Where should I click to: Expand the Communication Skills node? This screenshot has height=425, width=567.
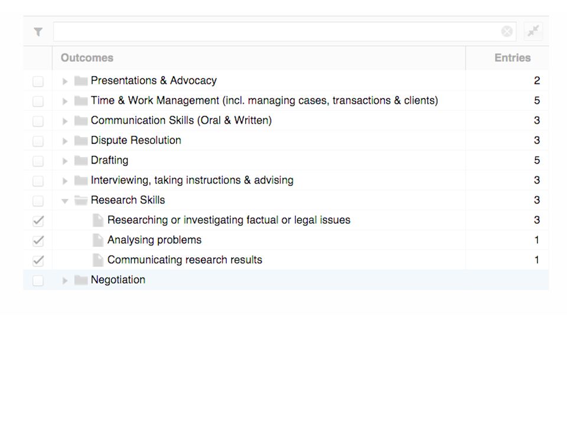pos(65,121)
